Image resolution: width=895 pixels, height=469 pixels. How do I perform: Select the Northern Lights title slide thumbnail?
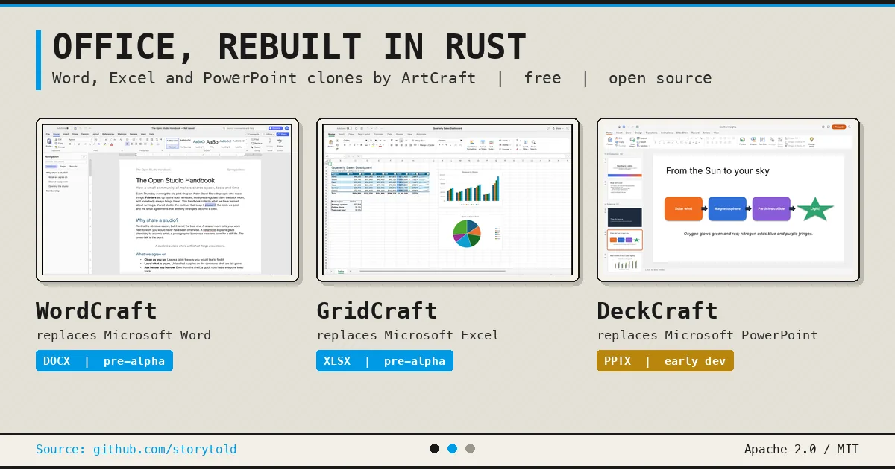pyautogui.click(x=625, y=167)
